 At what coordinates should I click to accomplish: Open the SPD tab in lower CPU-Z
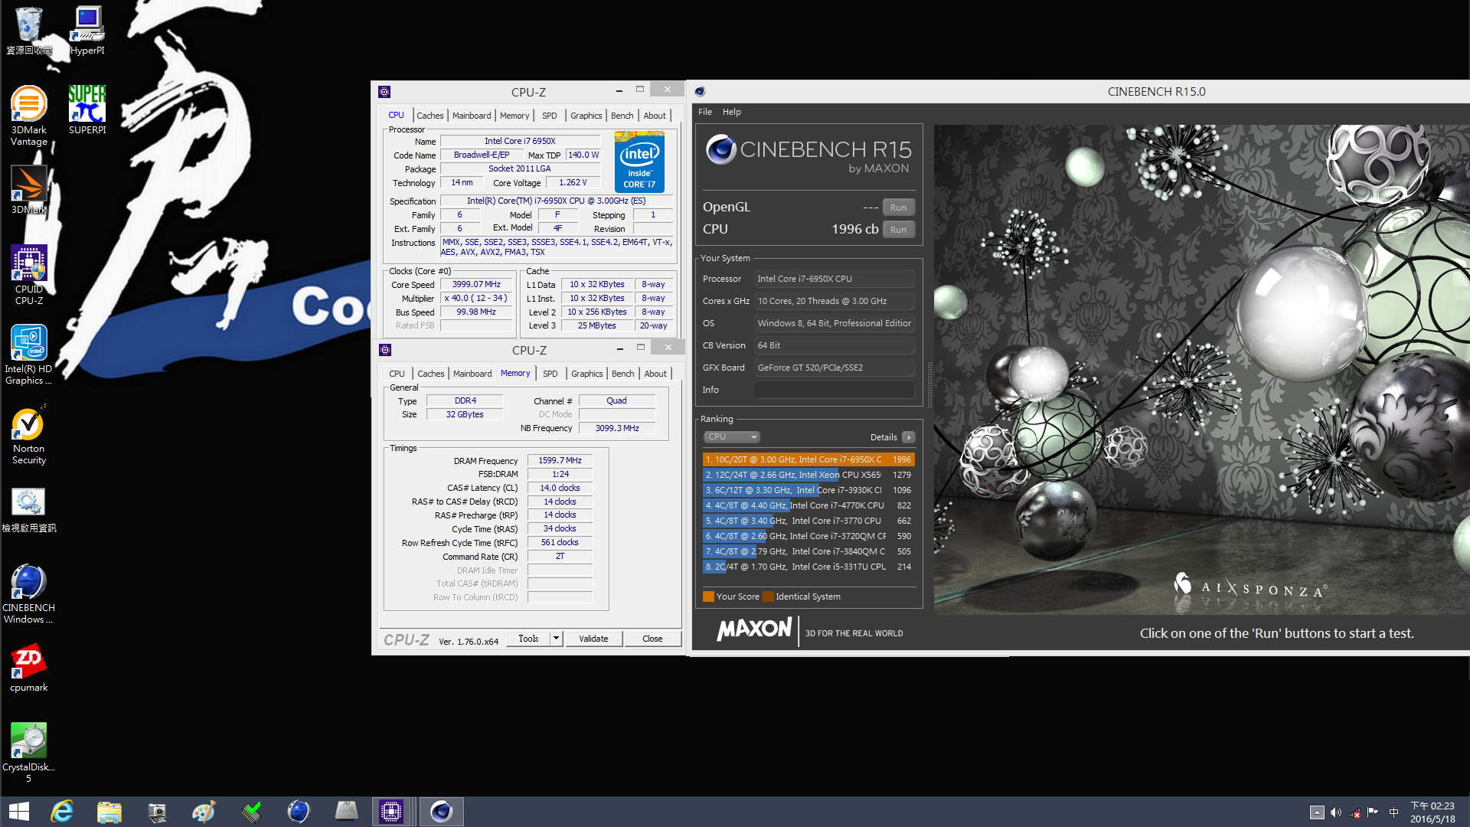[x=550, y=374]
